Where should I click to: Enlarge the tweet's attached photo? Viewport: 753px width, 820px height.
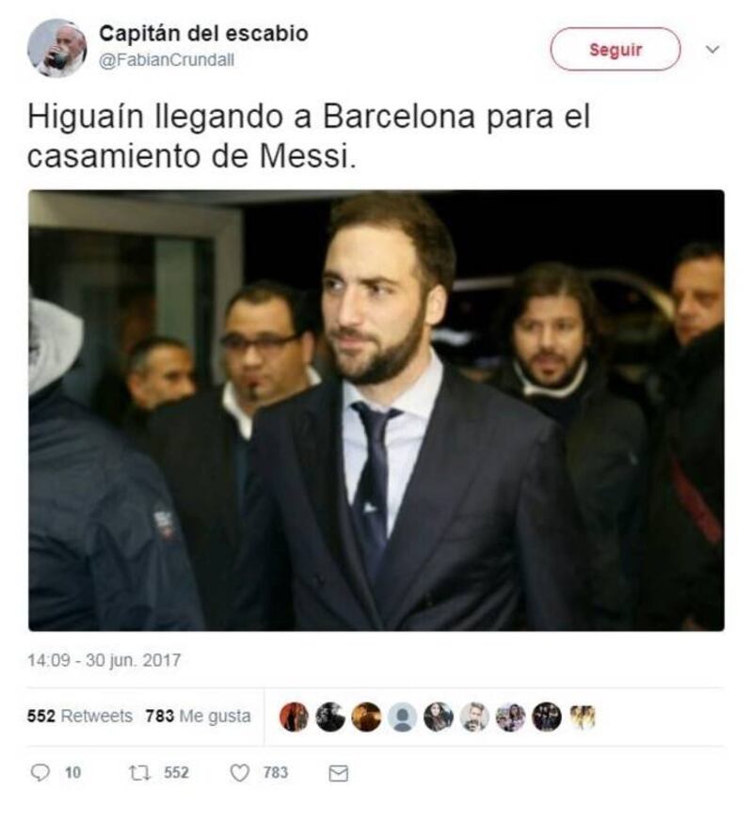(376, 410)
